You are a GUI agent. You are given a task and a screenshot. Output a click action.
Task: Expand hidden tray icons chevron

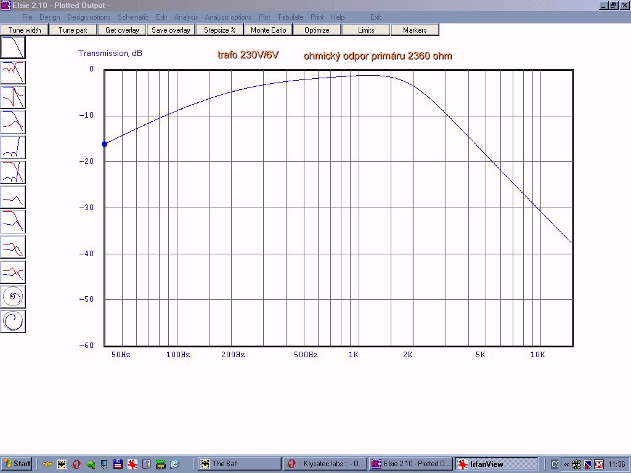(566, 464)
